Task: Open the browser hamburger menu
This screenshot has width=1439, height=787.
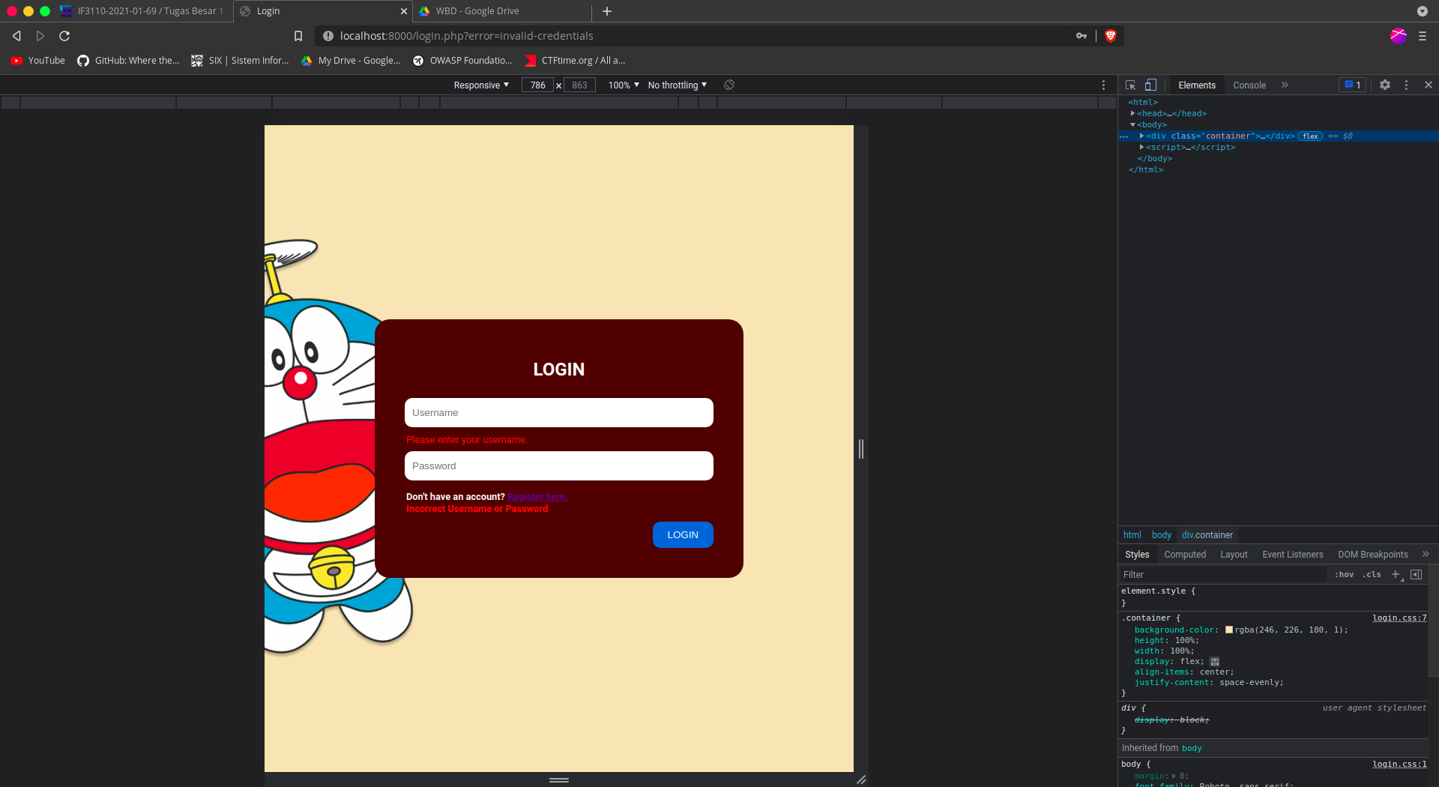Action: point(1423,36)
